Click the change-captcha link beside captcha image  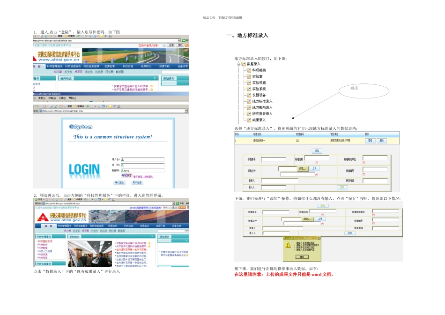143,177
